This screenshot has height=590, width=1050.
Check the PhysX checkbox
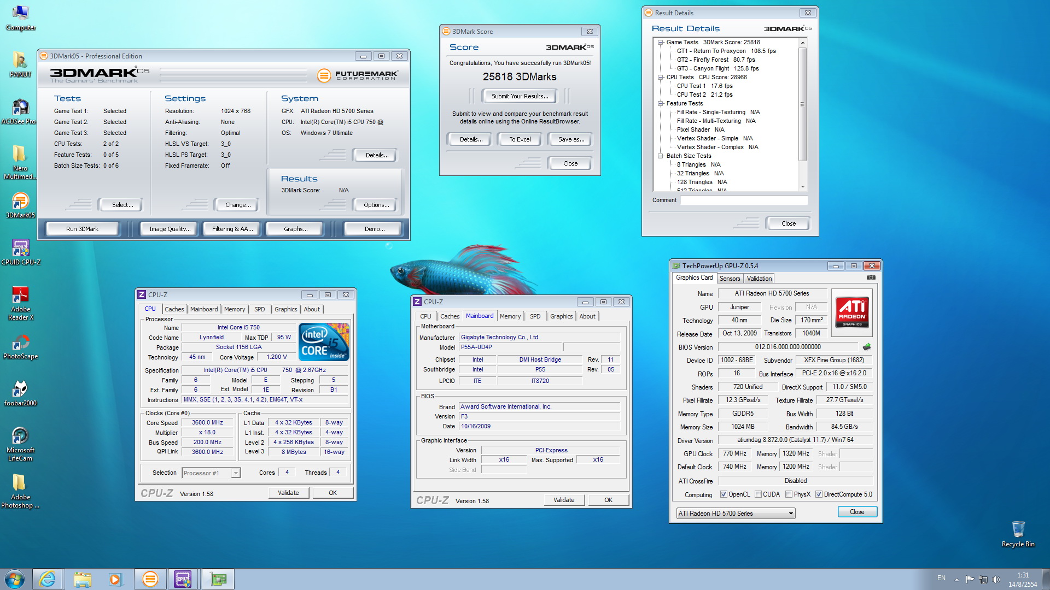[x=789, y=494]
